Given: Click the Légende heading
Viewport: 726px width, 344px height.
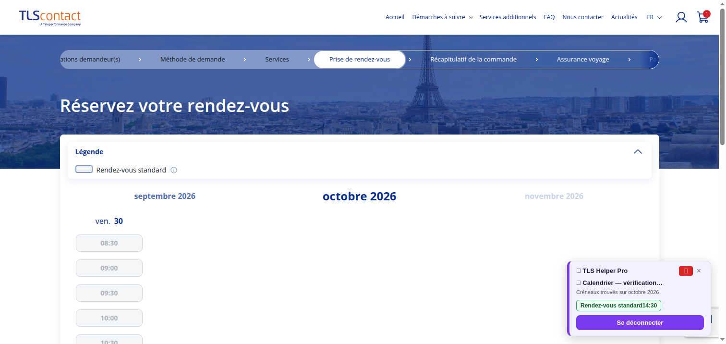Looking at the screenshot, I should point(89,152).
